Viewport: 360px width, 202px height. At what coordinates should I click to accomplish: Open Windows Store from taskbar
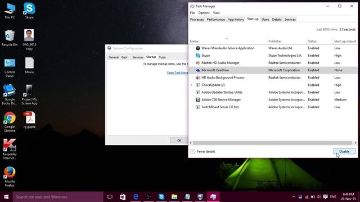123,197
